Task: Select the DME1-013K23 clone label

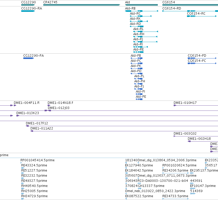Action: pos(28,113)
